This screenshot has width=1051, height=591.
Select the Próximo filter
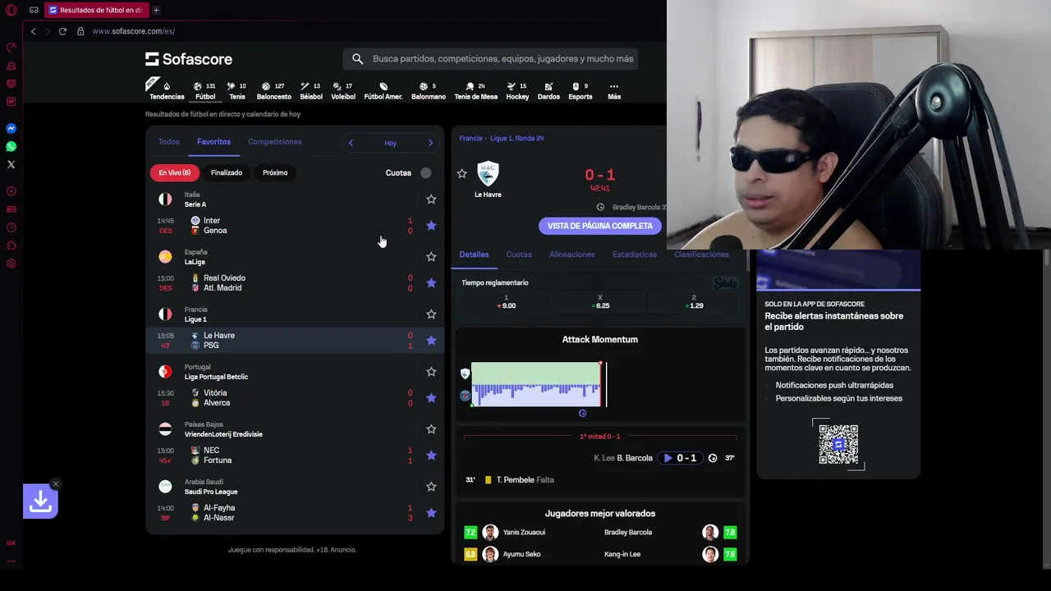(x=275, y=172)
